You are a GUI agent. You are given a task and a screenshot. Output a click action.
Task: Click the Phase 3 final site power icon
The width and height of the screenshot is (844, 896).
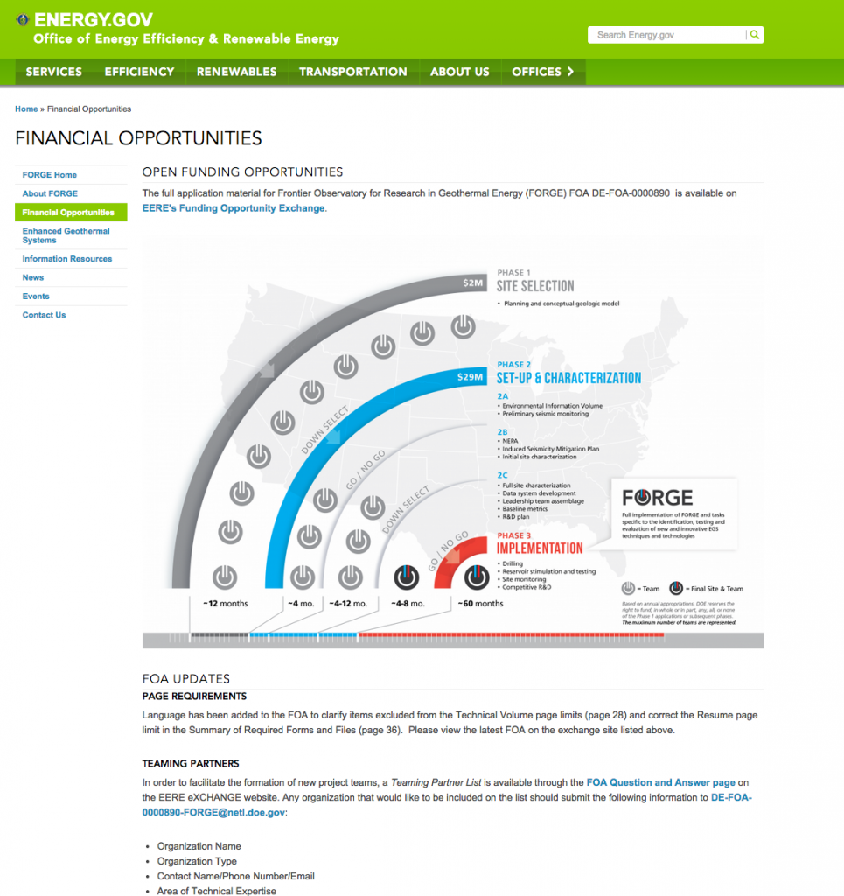coord(477,577)
